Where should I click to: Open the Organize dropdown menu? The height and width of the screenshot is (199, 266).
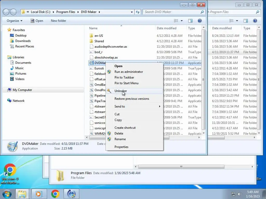coord(15,21)
